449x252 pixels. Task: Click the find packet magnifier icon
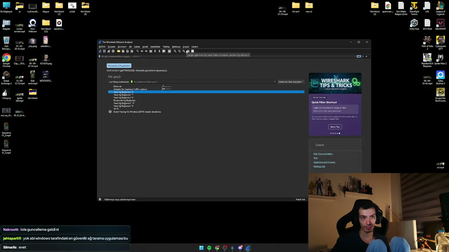pyautogui.click(x=138, y=51)
